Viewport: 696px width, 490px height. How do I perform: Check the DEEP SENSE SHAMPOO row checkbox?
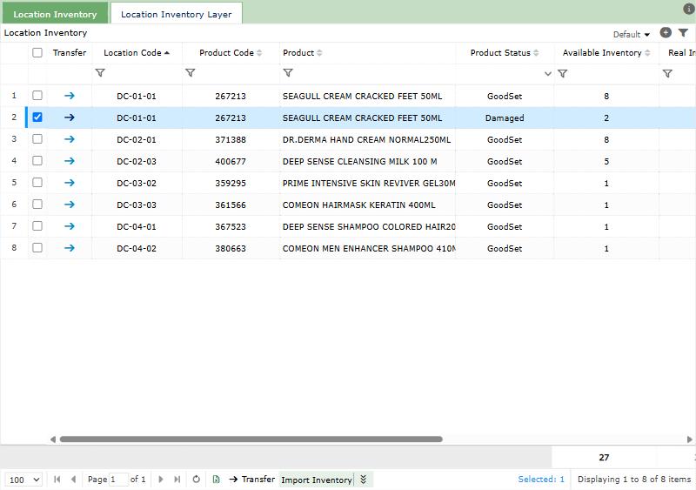(x=37, y=226)
